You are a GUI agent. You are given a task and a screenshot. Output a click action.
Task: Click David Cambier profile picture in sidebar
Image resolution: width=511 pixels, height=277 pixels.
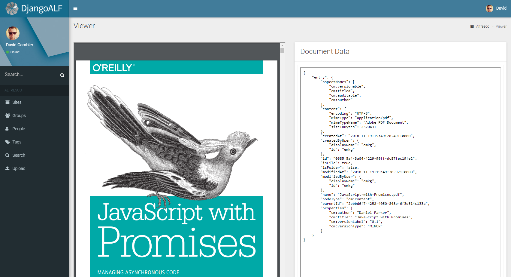click(x=13, y=33)
